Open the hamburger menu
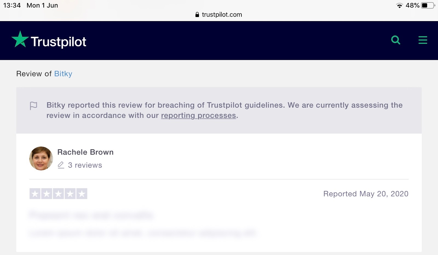 point(423,40)
